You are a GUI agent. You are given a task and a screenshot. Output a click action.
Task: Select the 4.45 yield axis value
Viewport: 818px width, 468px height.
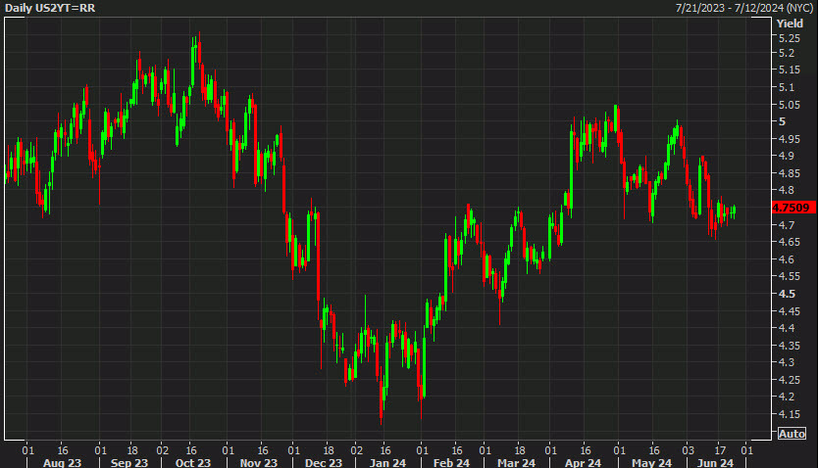pyautogui.click(x=790, y=311)
